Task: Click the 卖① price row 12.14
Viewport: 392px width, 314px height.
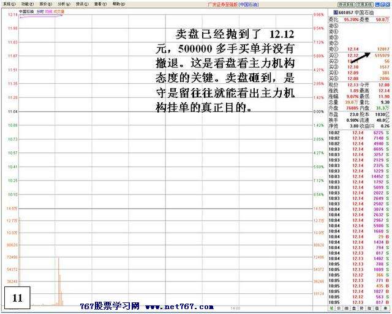Action: point(353,48)
